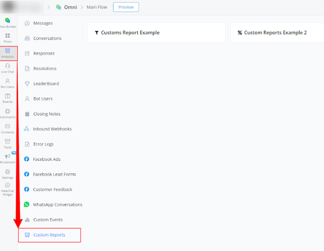Click the Bot Users sidebar icon
Screen dimensions: 324x251
point(8,82)
